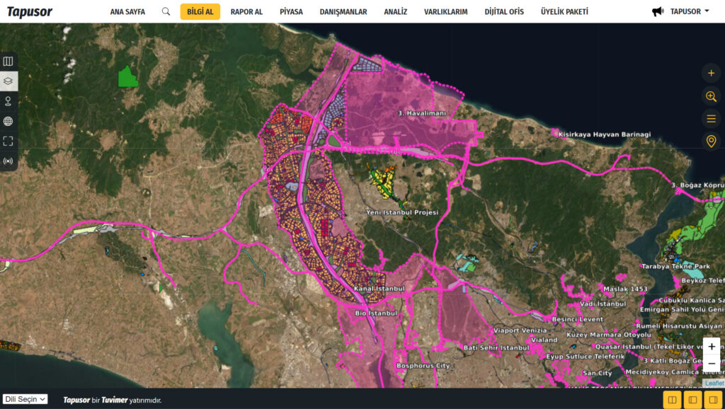Screen dimensions: 725x409
Task: Click the San City map label
Action: point(598,373)
